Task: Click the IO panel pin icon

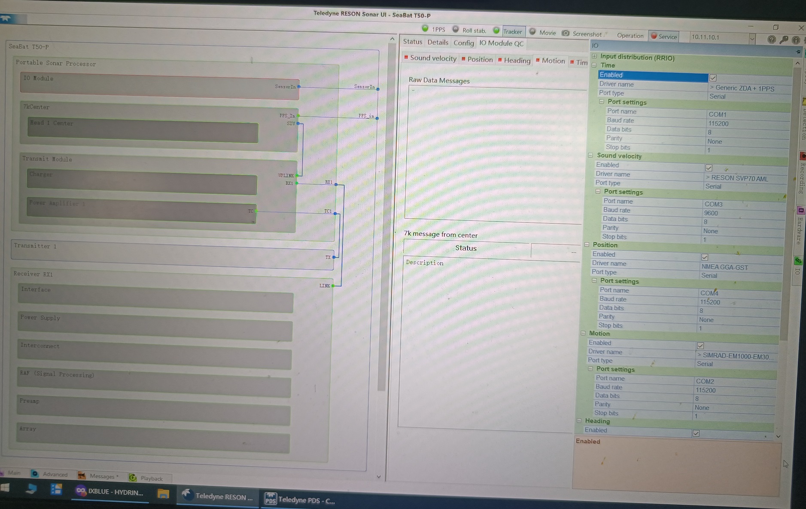Action: (x=798, y=51)
